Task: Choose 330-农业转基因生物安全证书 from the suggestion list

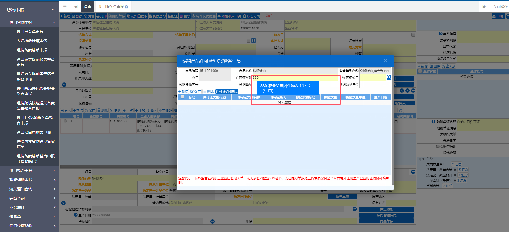Action: 285,88
